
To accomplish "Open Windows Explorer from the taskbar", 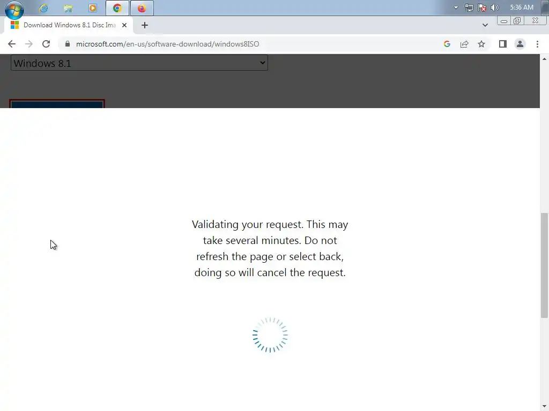I will (x=68, y=8).
